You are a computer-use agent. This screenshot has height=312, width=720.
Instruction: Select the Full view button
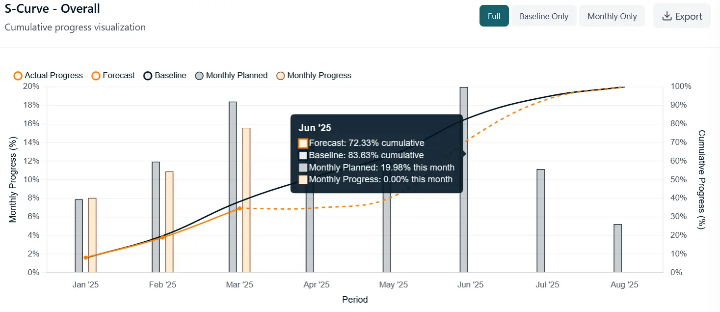tap(494, 16)
